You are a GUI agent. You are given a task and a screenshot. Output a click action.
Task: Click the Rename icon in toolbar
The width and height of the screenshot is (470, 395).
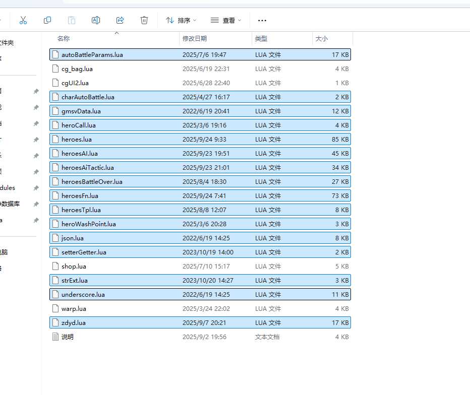[x=96, y=20]
